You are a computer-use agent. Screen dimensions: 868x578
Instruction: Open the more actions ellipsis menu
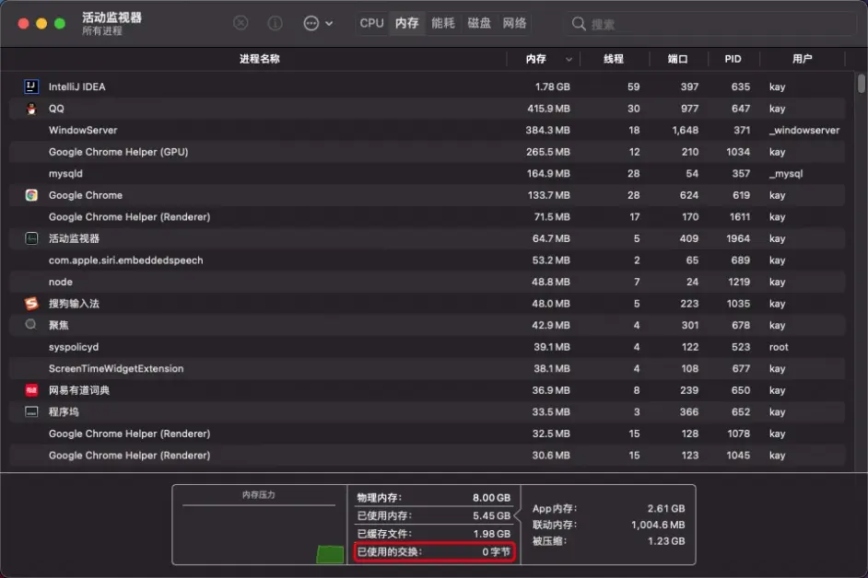[318, 23]
